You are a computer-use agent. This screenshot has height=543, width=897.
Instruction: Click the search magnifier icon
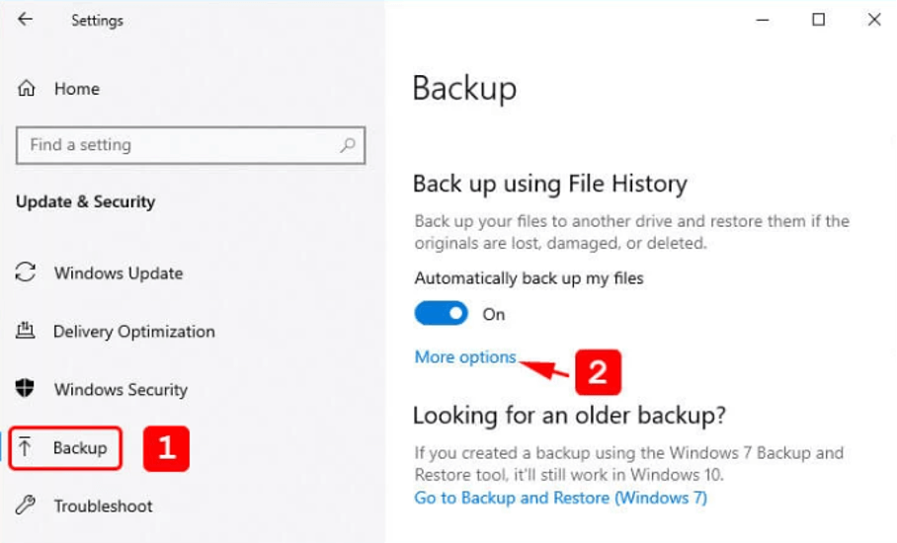(x=348, y=145)
